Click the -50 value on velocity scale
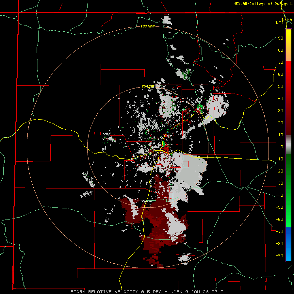 point(279,207)
